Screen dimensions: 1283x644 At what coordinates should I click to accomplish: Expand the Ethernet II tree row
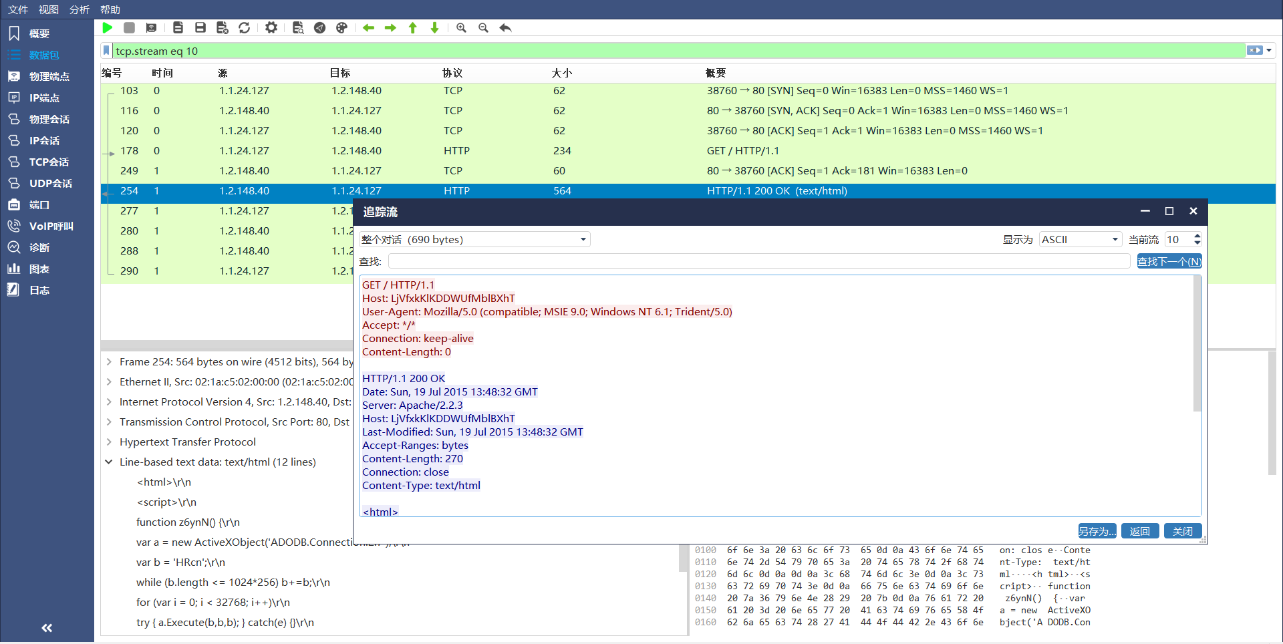point(109,381)
